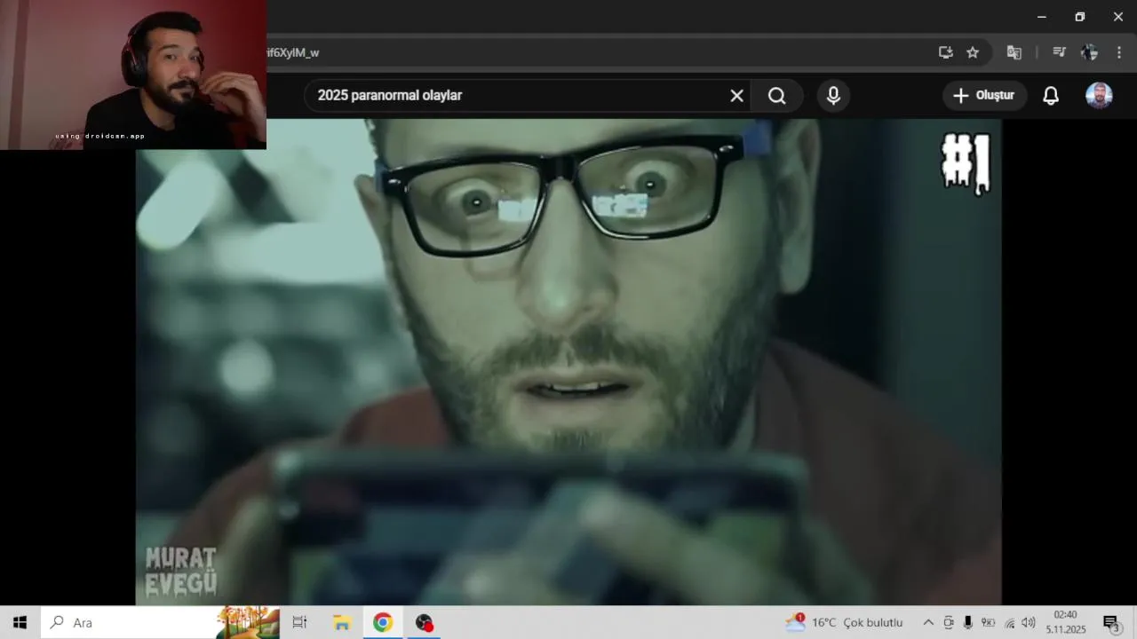Restore down the Chrome window

pyautogui.click(x=1080, y=17)
